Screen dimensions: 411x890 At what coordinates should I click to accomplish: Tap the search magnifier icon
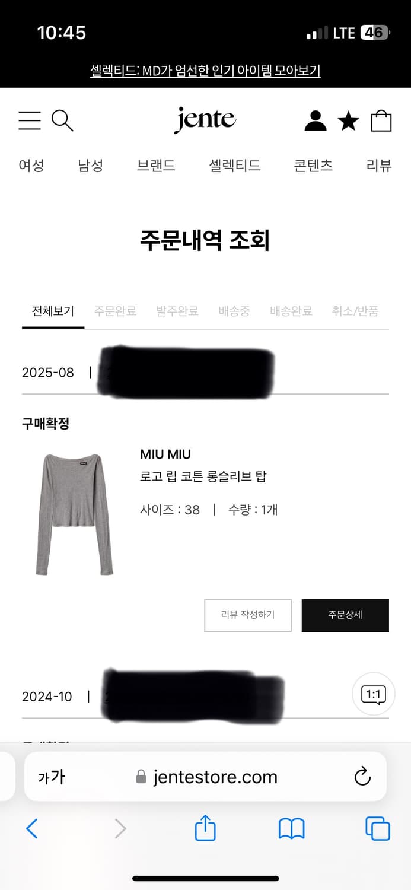pos(62,120)
